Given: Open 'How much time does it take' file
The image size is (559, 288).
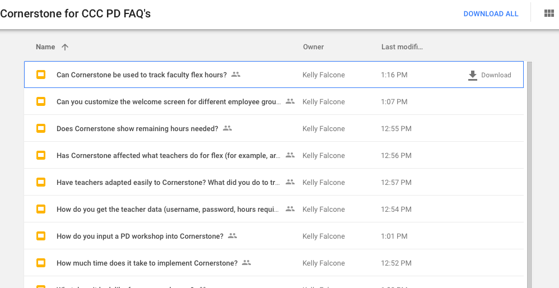Looking at the screenshot, I should point(147,263).
